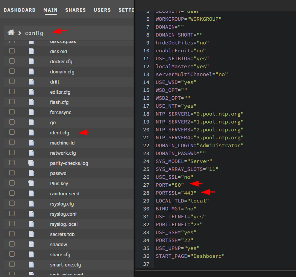Viewport: 296px width, 277px height.
Task: Place cursor on PORTSSL="443" line
Action: point(176,193)
